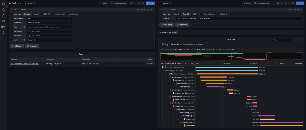
Task: Select the Search query type in the left pane
Action: point(27,14)
